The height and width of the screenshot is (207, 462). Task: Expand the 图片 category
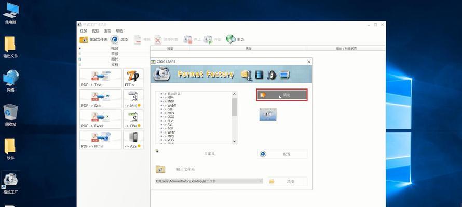click(x=115, y=60)
